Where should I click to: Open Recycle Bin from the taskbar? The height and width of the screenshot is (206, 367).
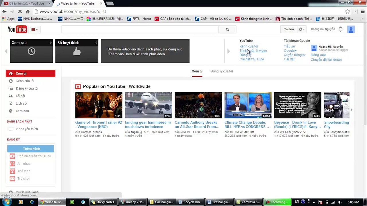189,202
